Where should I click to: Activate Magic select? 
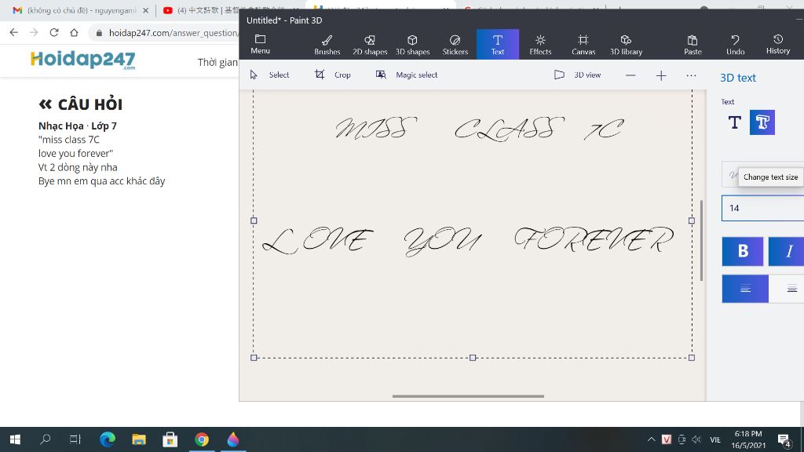pyautogui.click(x=407, y=75)
